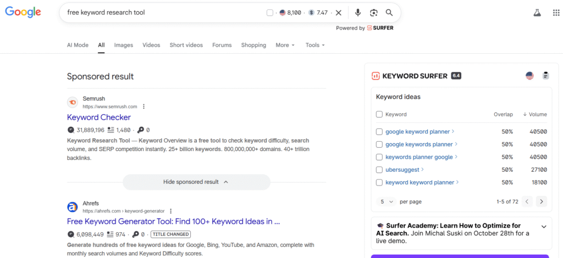The width and height of the screenshot is (563, 258).
Task: Click Hide sponsored result button
Action: point(196,182)
